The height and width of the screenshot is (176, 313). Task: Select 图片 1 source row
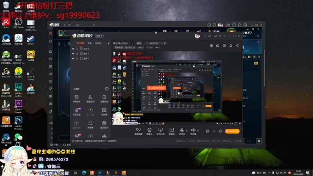pyautogui.click(x=91, y=54)
